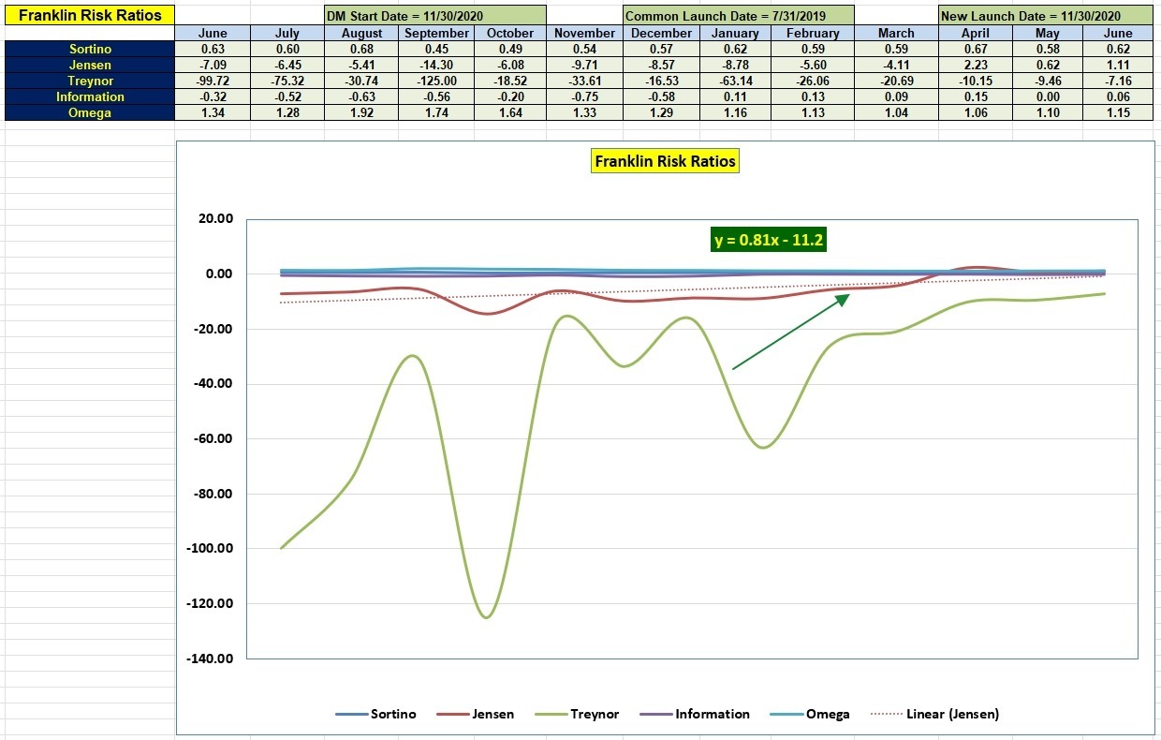Select Jensen value -4.11 cell
This screenshot has width=1161, height=740.
tap(896, 65)
